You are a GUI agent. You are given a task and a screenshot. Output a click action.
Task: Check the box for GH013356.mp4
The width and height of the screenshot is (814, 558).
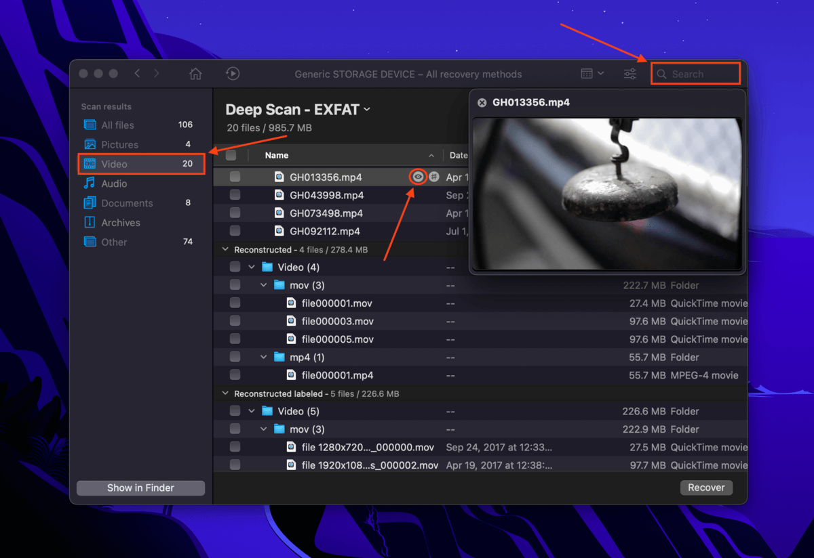235,177
